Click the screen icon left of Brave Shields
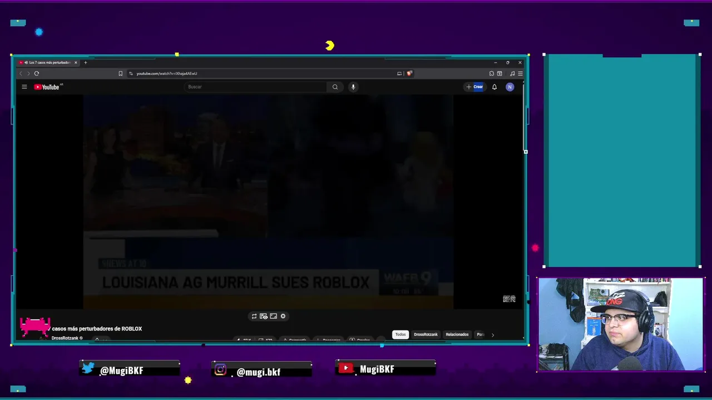Image resolution: width=712 pixels, height=400 pixels. (x=399, y=73)
